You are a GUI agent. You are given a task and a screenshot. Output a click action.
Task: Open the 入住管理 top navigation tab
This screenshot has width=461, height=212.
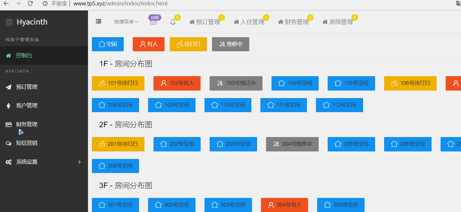point(249,22)
